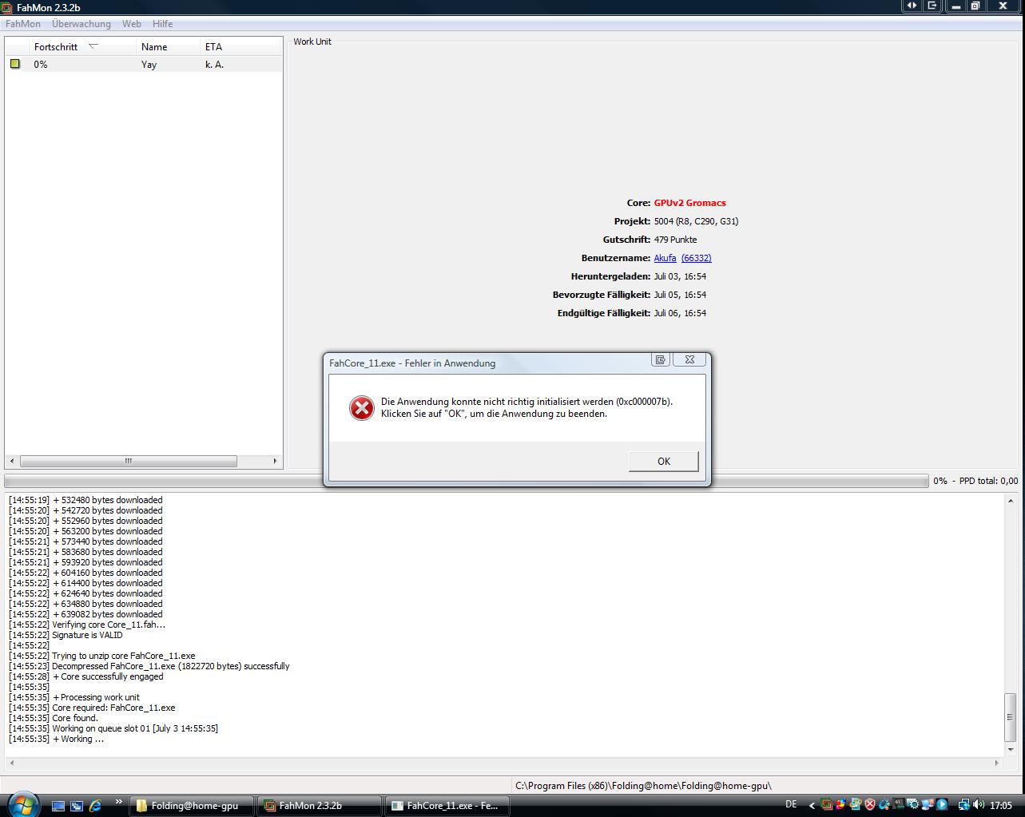Click the PPD total: 0,00 label
Screen dimensions: 1025x817
tap(988, 481)
